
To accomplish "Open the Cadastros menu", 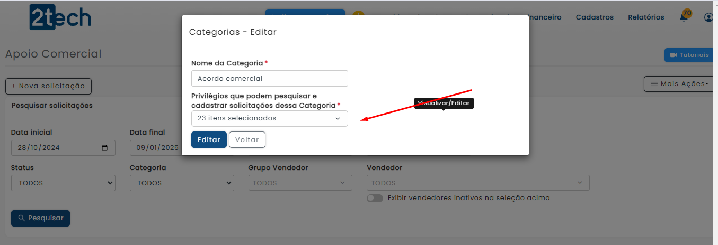I will 595,17.
